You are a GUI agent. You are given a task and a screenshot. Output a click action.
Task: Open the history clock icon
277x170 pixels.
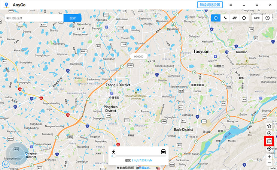click(268, 18)
